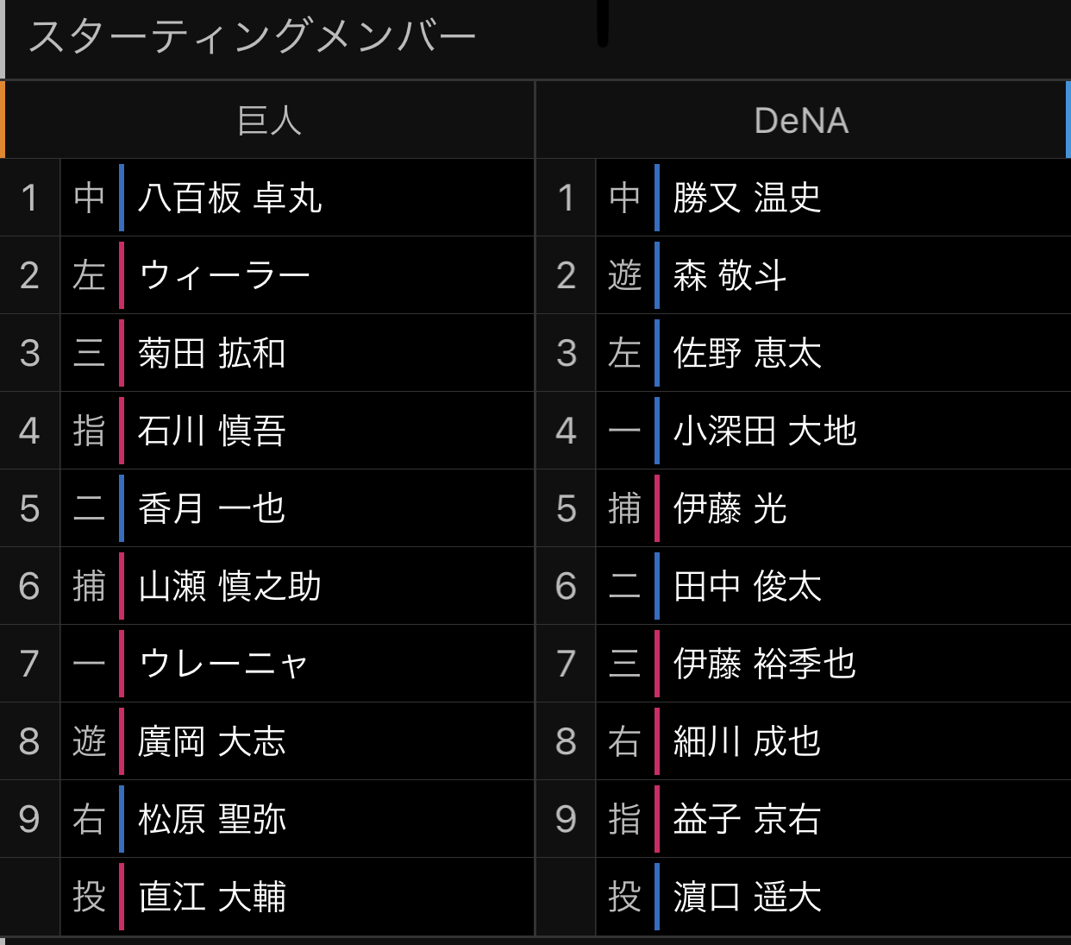Click catcher 山瀬 慎之助
1071x945 pixels.
(229, 586)
